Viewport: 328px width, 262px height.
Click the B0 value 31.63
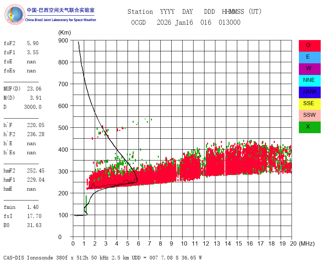tap(34, 225)
